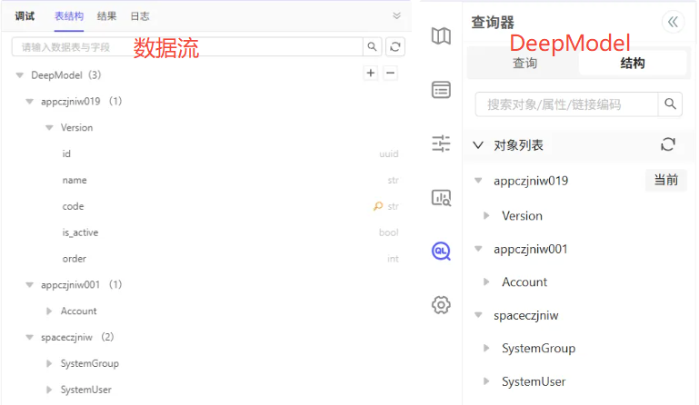Click the key icon beside code field

point(378,206)
